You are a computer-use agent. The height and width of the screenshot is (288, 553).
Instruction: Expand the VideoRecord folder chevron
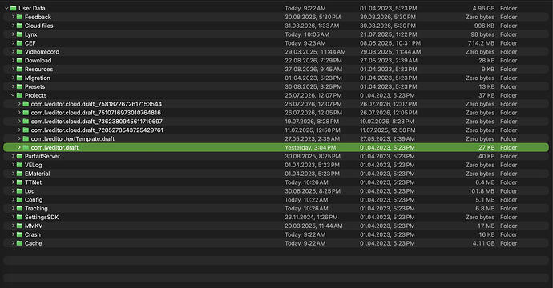(13, 52)
